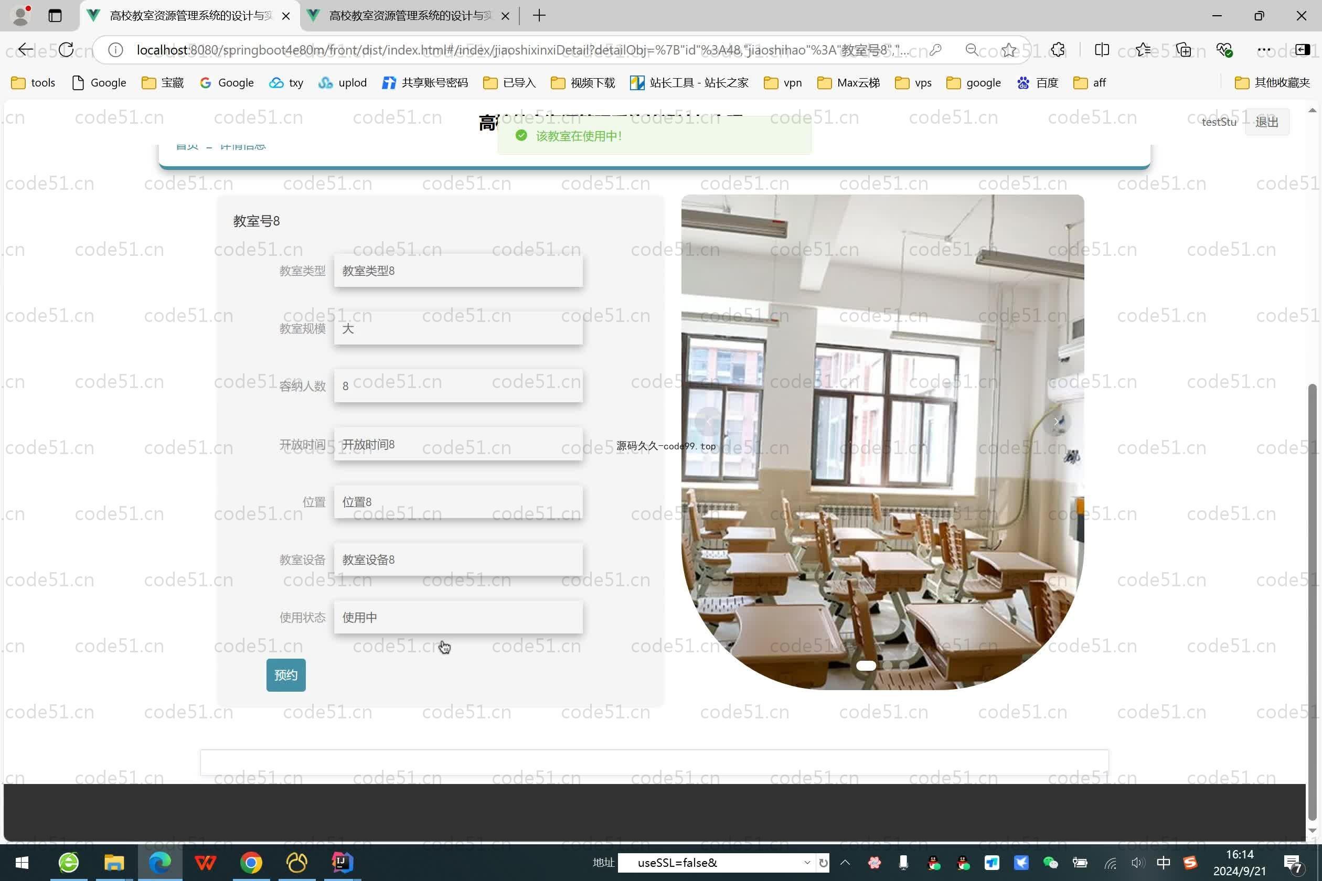Screen dimensions: 1322x881
Task: Open the settings and more menu
Action: coord(1264,50)
